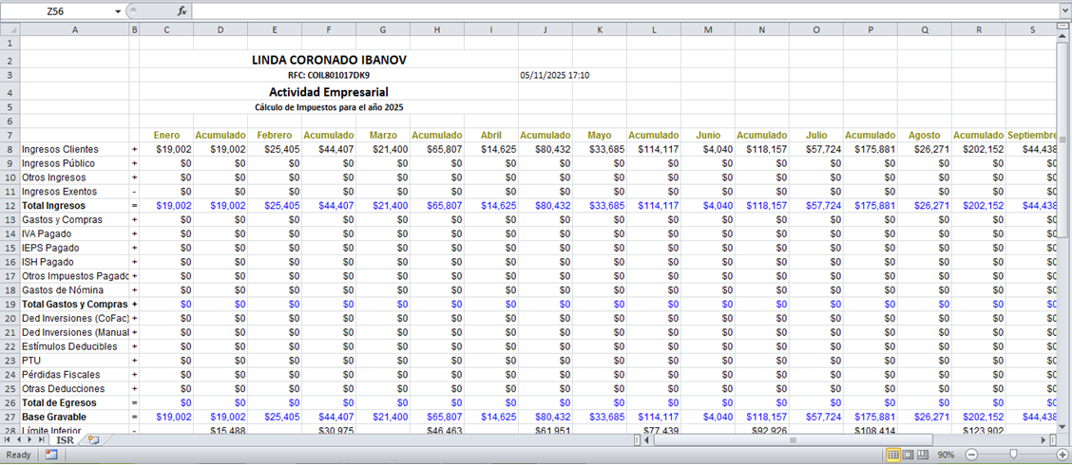
Task: Click the 90% zoom level button
Action: pyautogui.click(x=945, y=456)
